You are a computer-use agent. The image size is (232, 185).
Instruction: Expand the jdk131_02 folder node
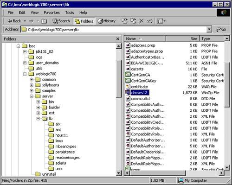25,51
